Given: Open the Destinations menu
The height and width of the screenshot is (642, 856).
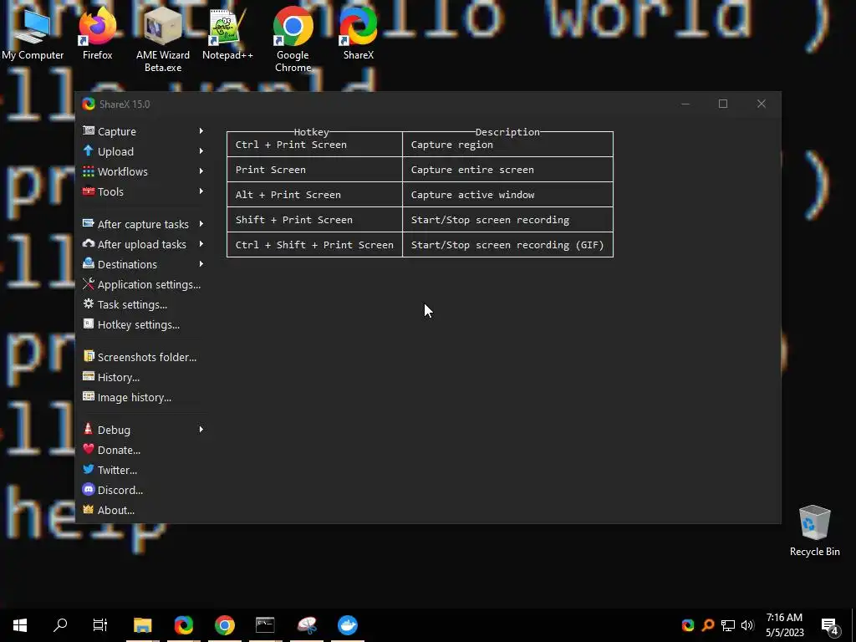Looking at the screenshot, I should coord(143,264).
